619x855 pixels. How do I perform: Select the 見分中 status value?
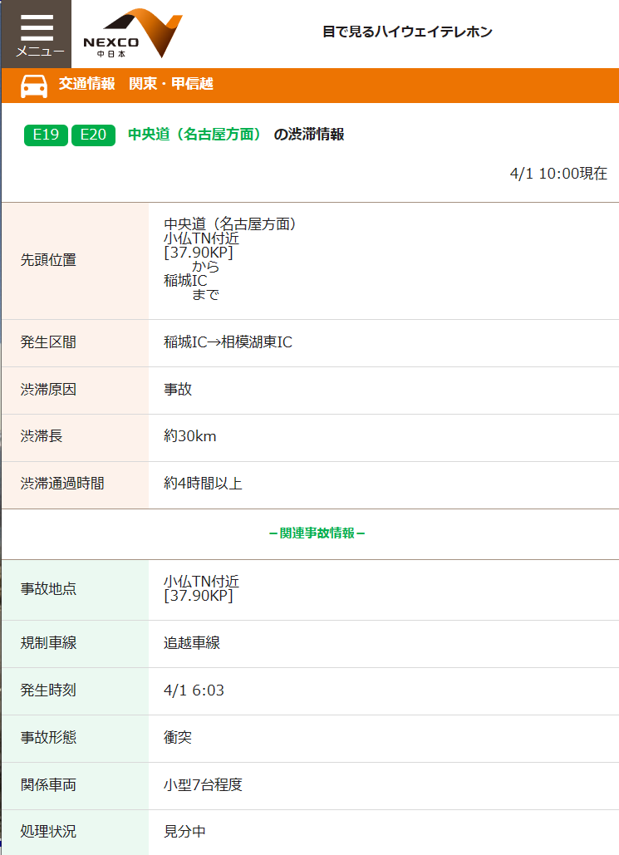point(185,832)
